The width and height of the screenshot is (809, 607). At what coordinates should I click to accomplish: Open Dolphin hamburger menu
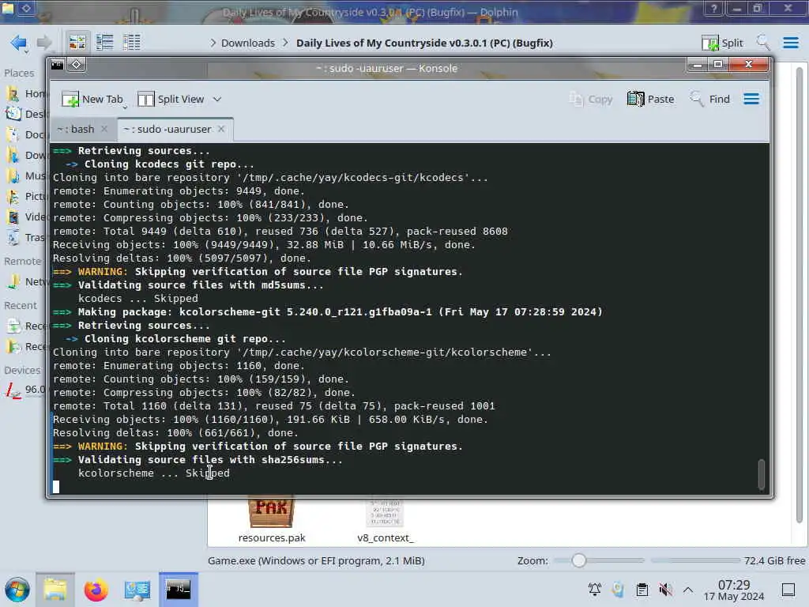tap(790, 43)
